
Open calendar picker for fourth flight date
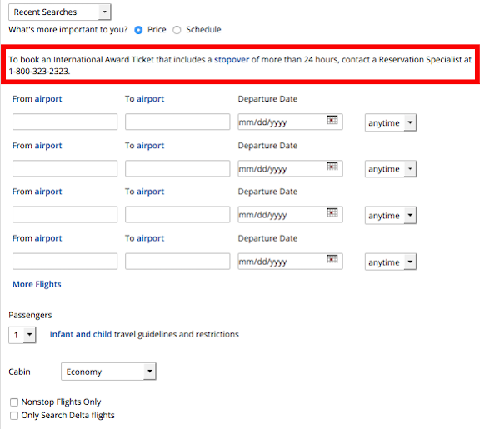tap(332, 259)
